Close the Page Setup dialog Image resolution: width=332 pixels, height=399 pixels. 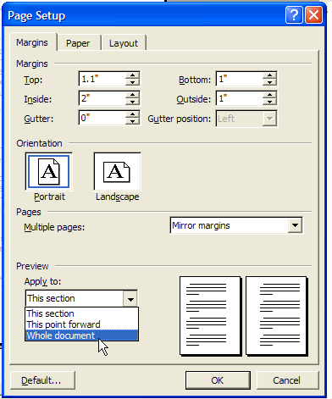tap(314, 15)
